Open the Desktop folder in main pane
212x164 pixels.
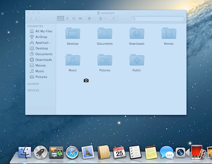[x=73, y=33]
